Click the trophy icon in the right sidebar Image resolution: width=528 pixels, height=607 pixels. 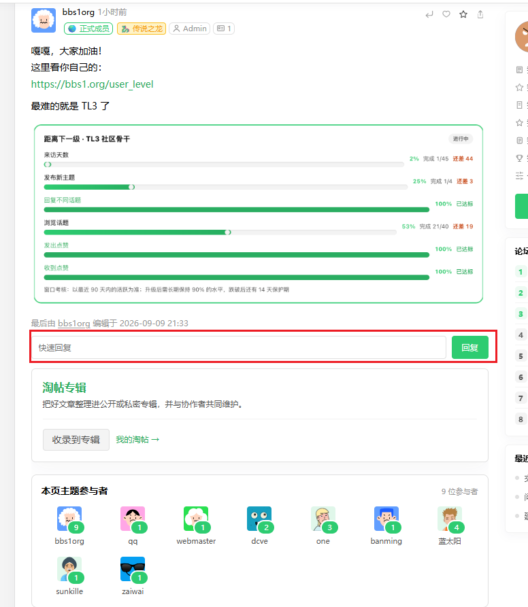coord(519,158)
